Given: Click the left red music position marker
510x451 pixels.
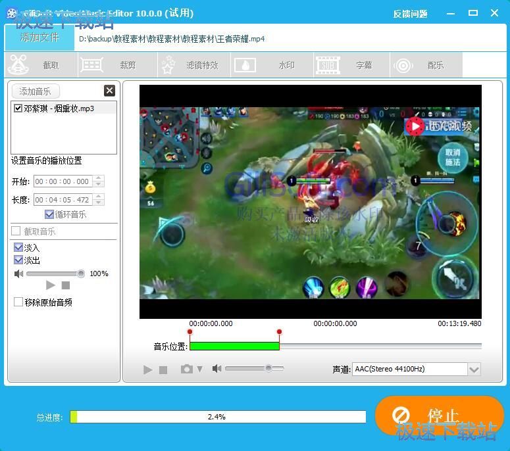Looking at the screenshot, I should click(x=190, y=332).
